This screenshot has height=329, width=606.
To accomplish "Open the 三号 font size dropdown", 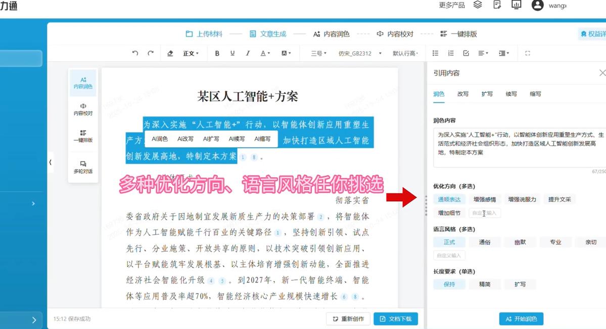I will [318, 53].
